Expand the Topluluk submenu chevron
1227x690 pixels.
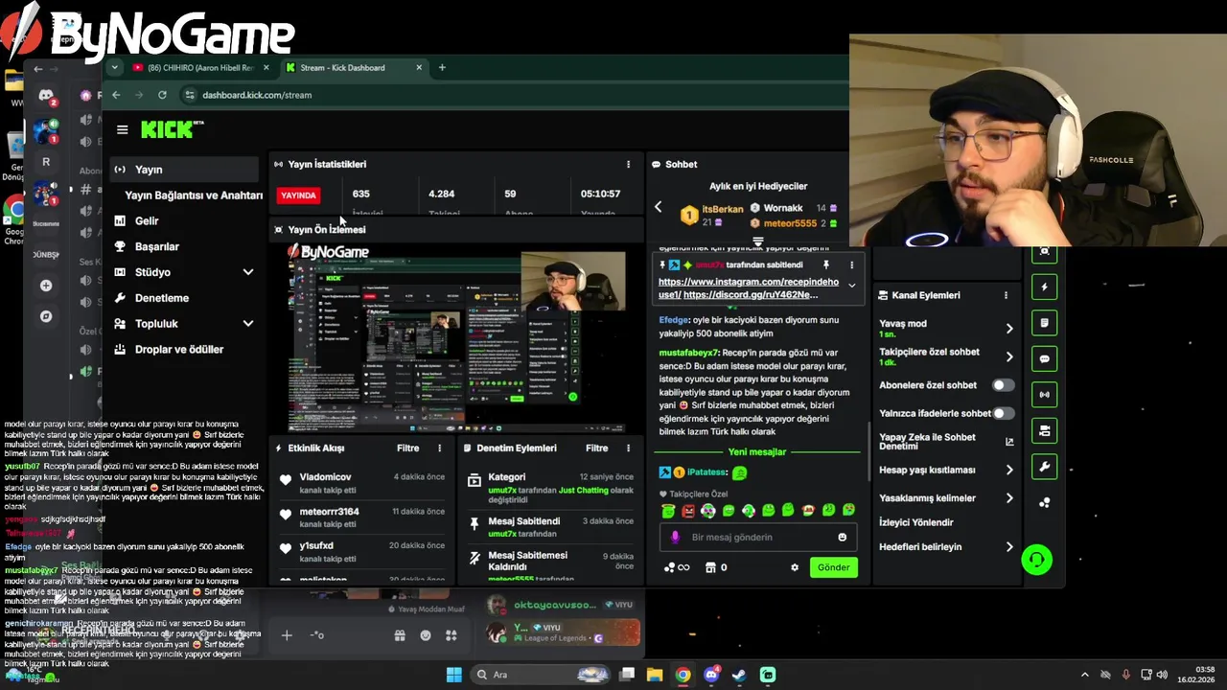tap(247, 324)
